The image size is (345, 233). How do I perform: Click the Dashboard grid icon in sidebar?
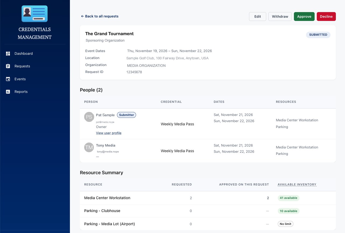coord(8,54)
